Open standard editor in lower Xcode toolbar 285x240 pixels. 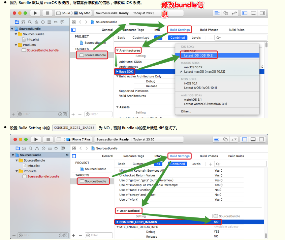tap(217, 139)
